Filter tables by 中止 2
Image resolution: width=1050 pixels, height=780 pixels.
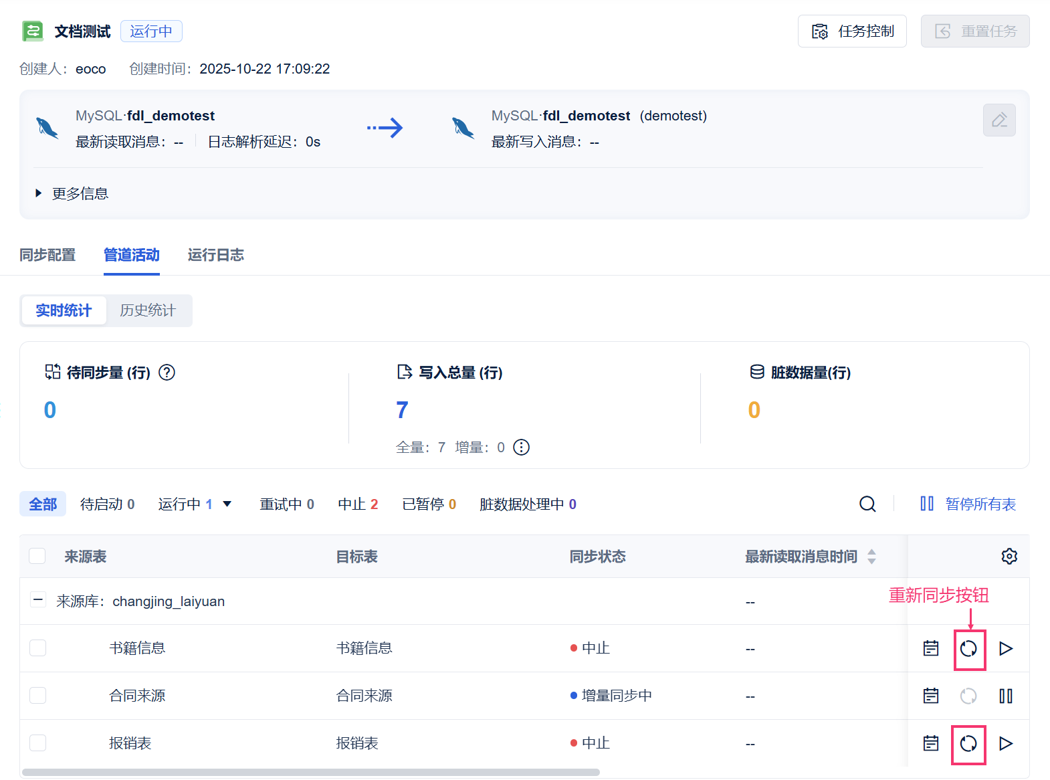(x=358, y=504)
